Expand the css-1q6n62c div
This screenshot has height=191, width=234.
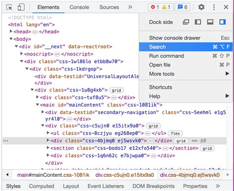tap(48, 155)
